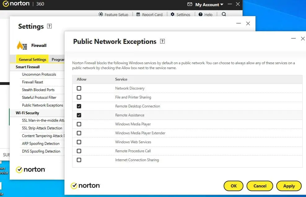
Task: Click the mail envelope icon beside My Account
Action: pos(190,4)
